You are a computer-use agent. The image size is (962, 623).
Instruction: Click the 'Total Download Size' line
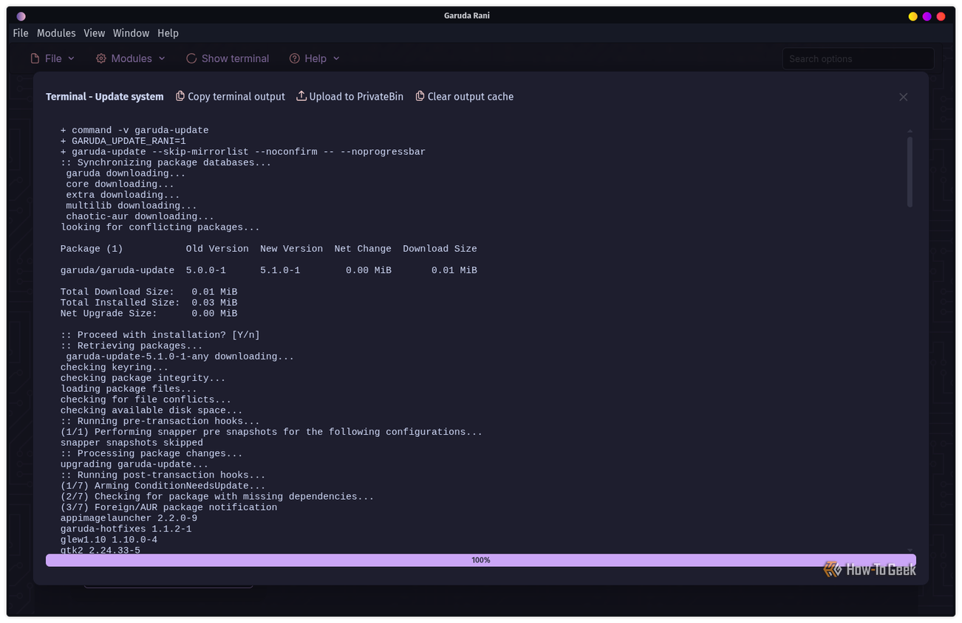coord(149,292)
